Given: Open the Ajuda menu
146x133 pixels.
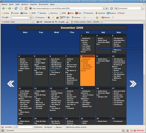Looking at the screenshot, I should pyautogui.click(x=52, y=4).
